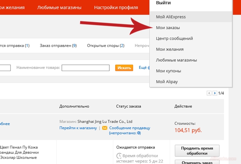241x164 pixels.
Task: Go to next page arrow in pagination
Action: point(215,93)
